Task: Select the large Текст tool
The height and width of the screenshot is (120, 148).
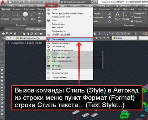Action: pyautogui.click(x=117, y=16)
